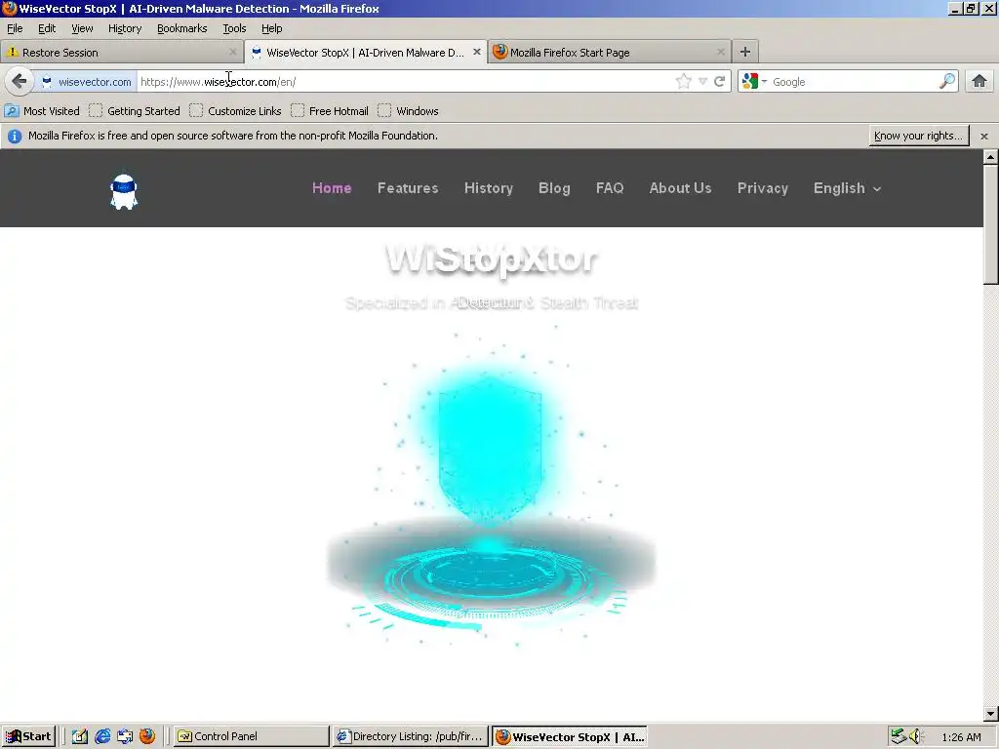Open the Privacy page

(763, 188)
